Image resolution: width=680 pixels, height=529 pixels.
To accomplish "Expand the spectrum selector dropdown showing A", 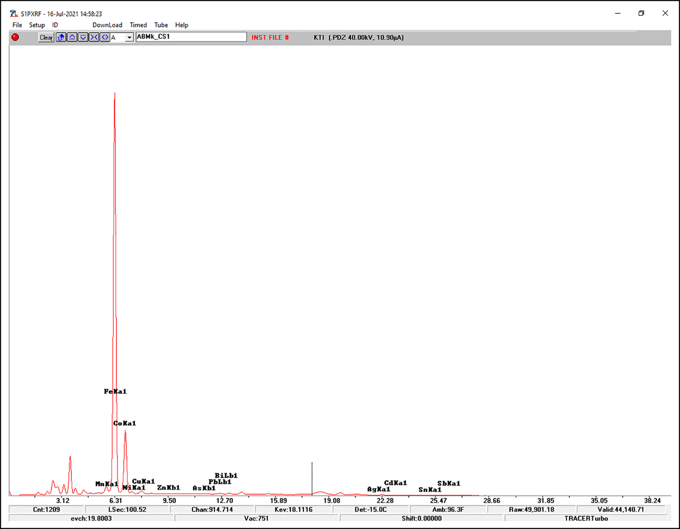I will (x=129, y=38).
